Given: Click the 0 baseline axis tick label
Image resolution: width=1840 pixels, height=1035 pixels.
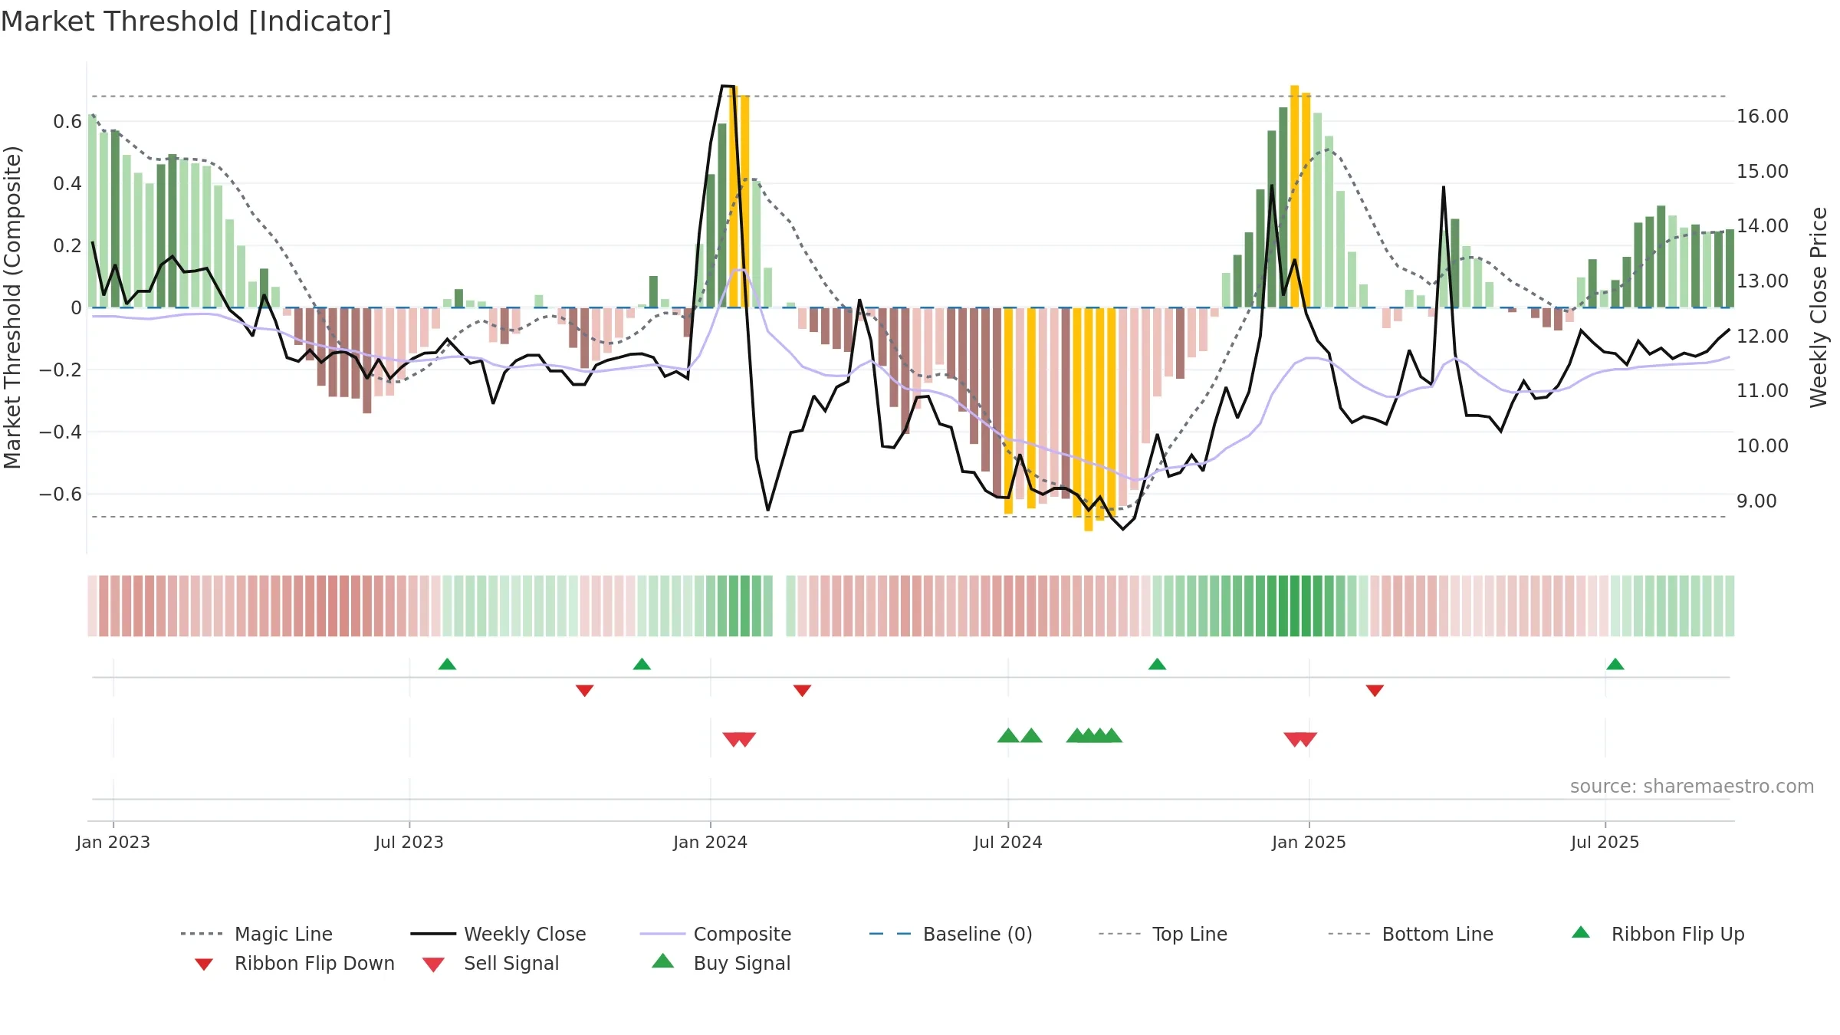Looking at the screenshot, I should [x=76, y=307].
